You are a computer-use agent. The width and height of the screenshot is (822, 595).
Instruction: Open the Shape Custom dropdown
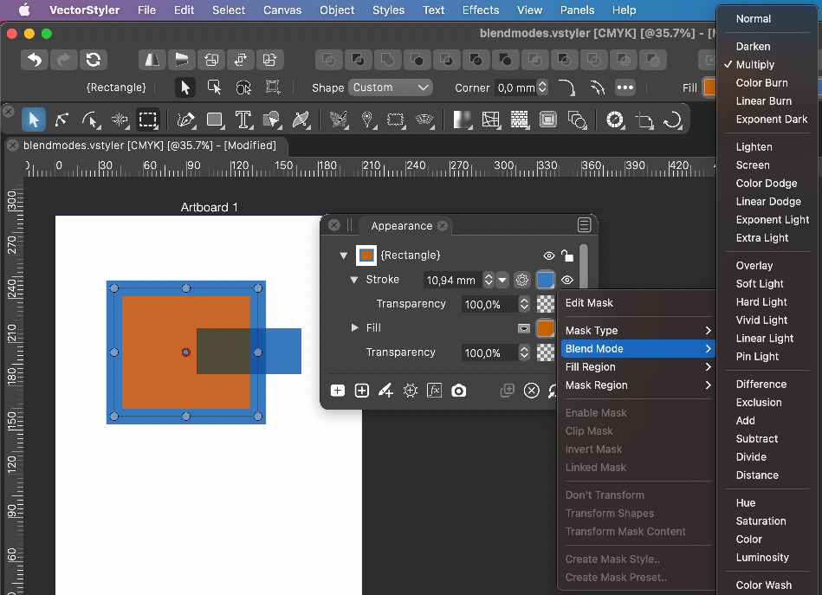click(390, 87)
